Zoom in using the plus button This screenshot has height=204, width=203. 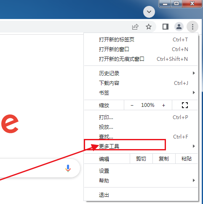tap(163, 105)
